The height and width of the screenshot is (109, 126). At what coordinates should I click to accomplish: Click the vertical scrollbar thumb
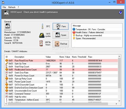119,73
